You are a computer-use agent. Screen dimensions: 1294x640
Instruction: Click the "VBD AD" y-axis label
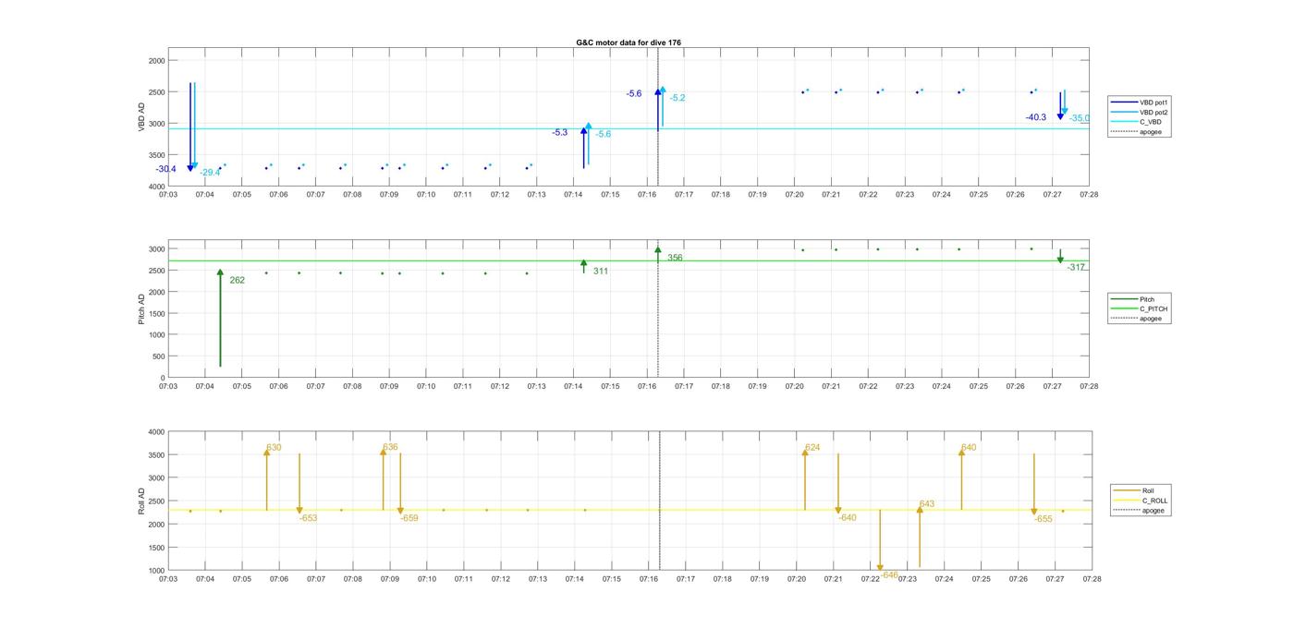(x=142, y=116)
